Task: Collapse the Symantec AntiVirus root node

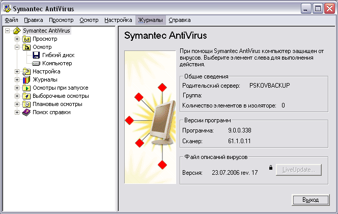Action: pyautogui.click(x=7, y=31)
